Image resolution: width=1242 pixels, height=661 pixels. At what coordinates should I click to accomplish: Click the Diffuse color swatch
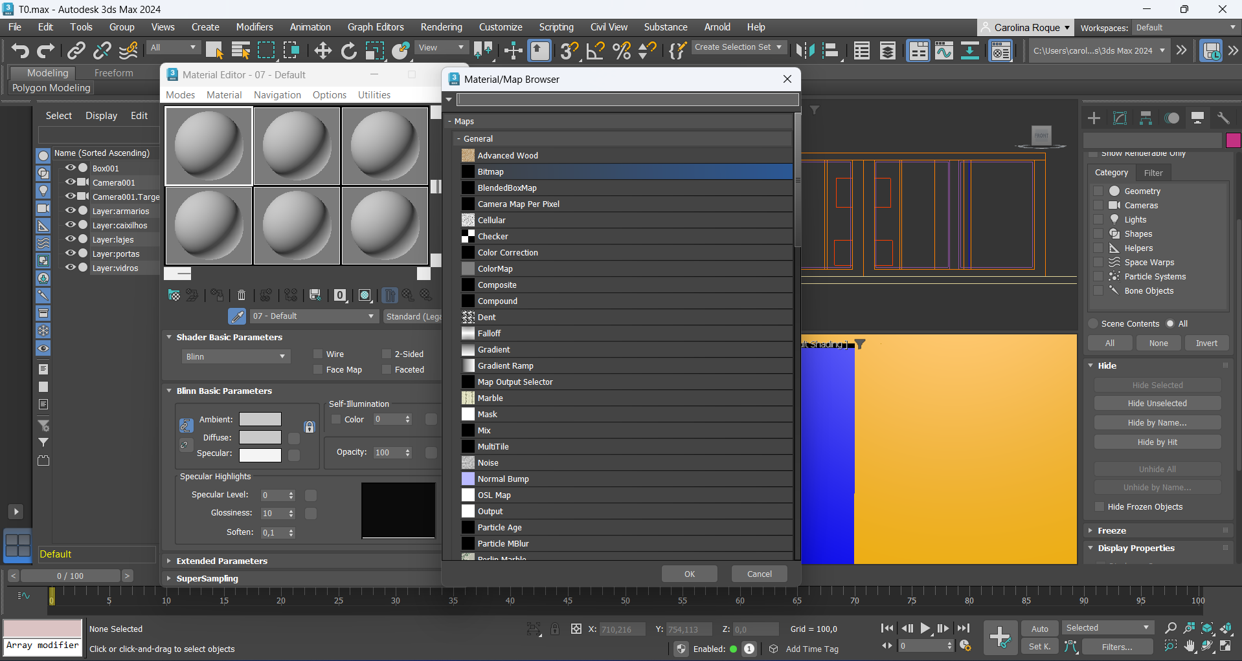coord(260,437)
